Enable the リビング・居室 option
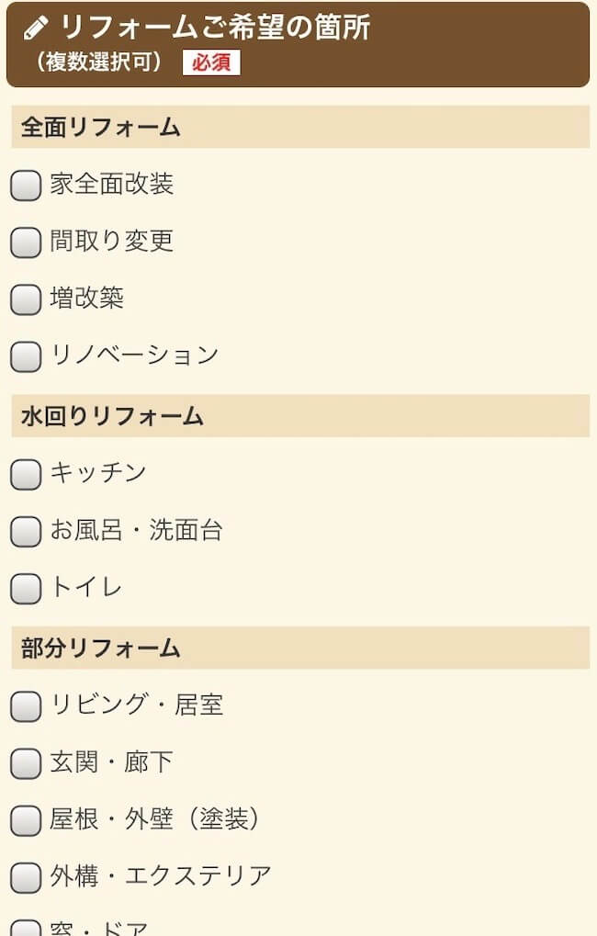This screenshot has width=597, height=936. pyautogui.click(x=24, y=705)
